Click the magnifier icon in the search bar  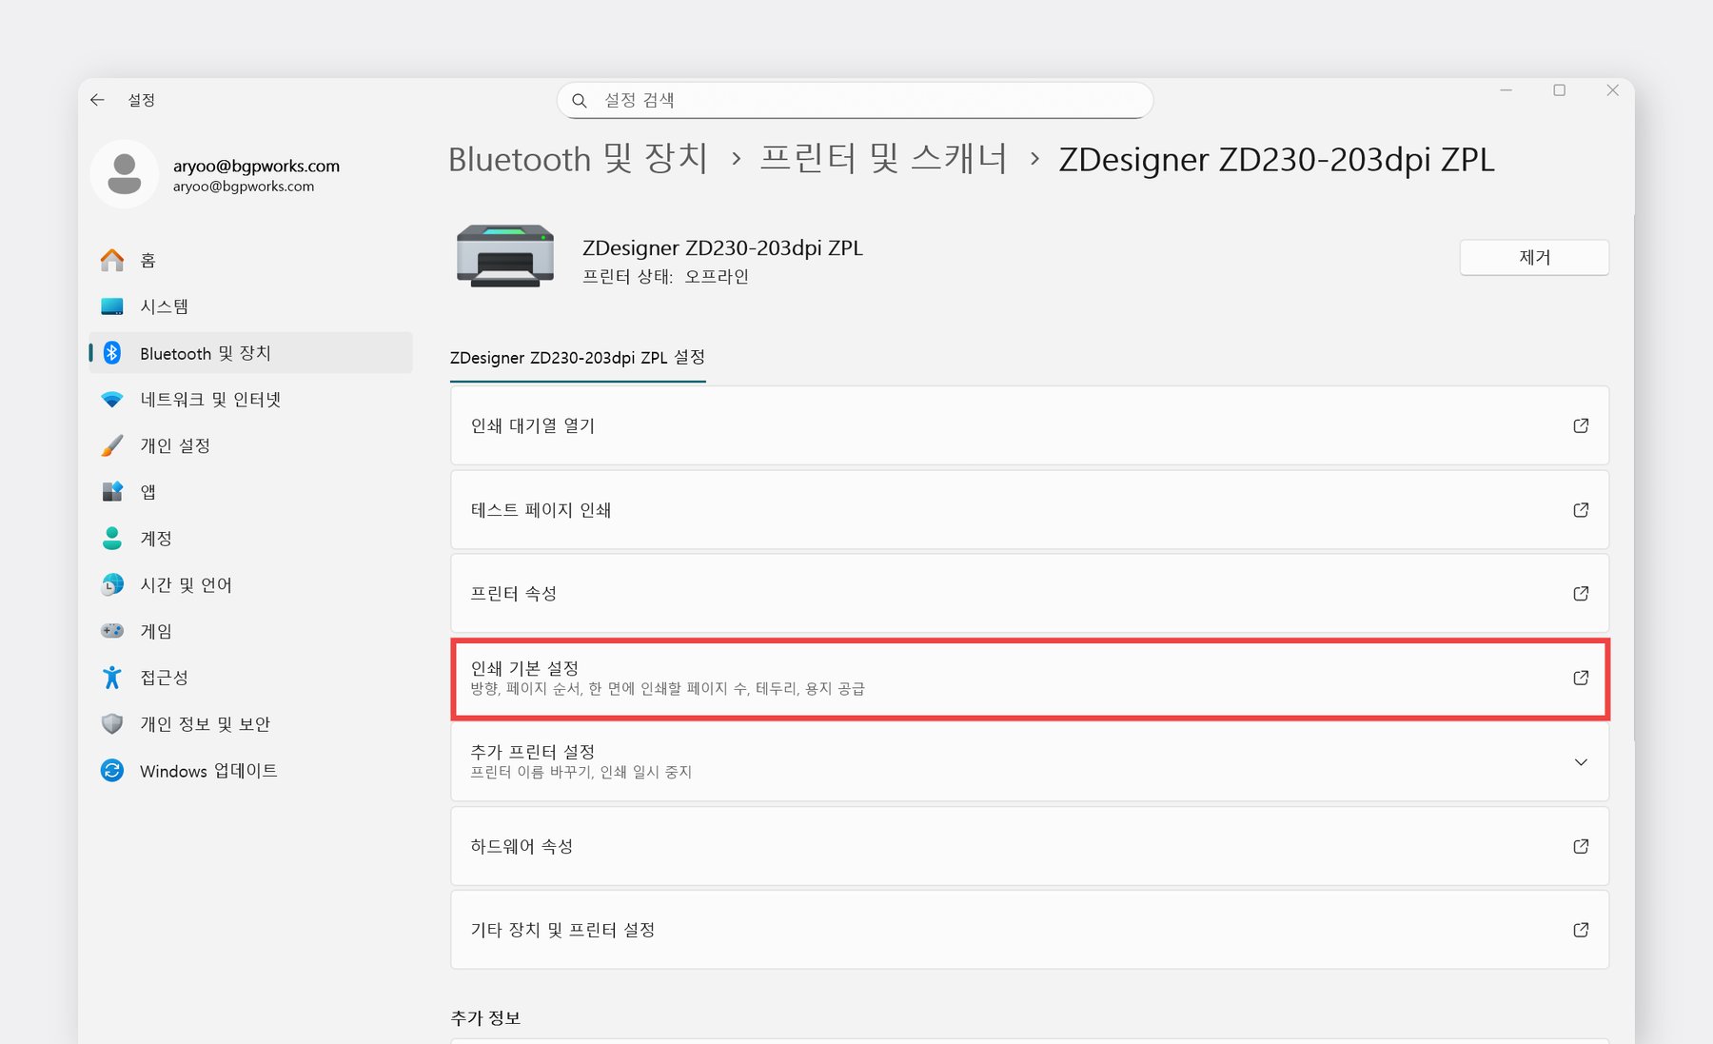point(580,100)
